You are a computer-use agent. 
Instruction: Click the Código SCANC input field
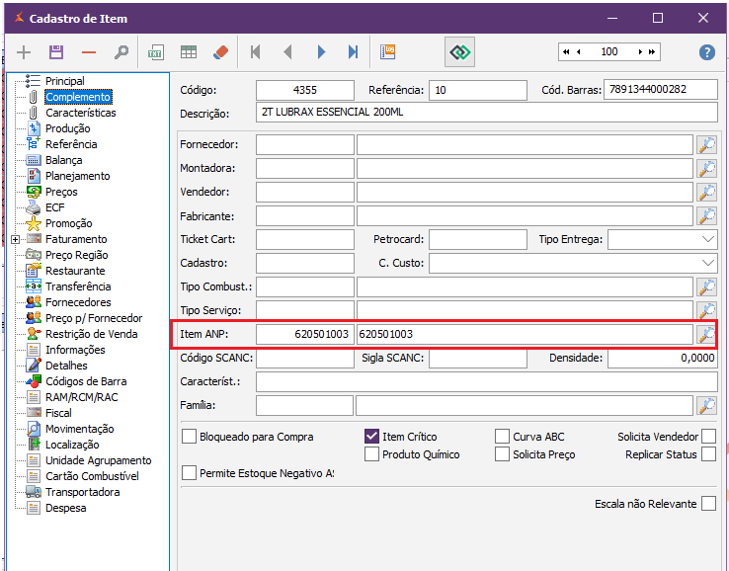304,358
